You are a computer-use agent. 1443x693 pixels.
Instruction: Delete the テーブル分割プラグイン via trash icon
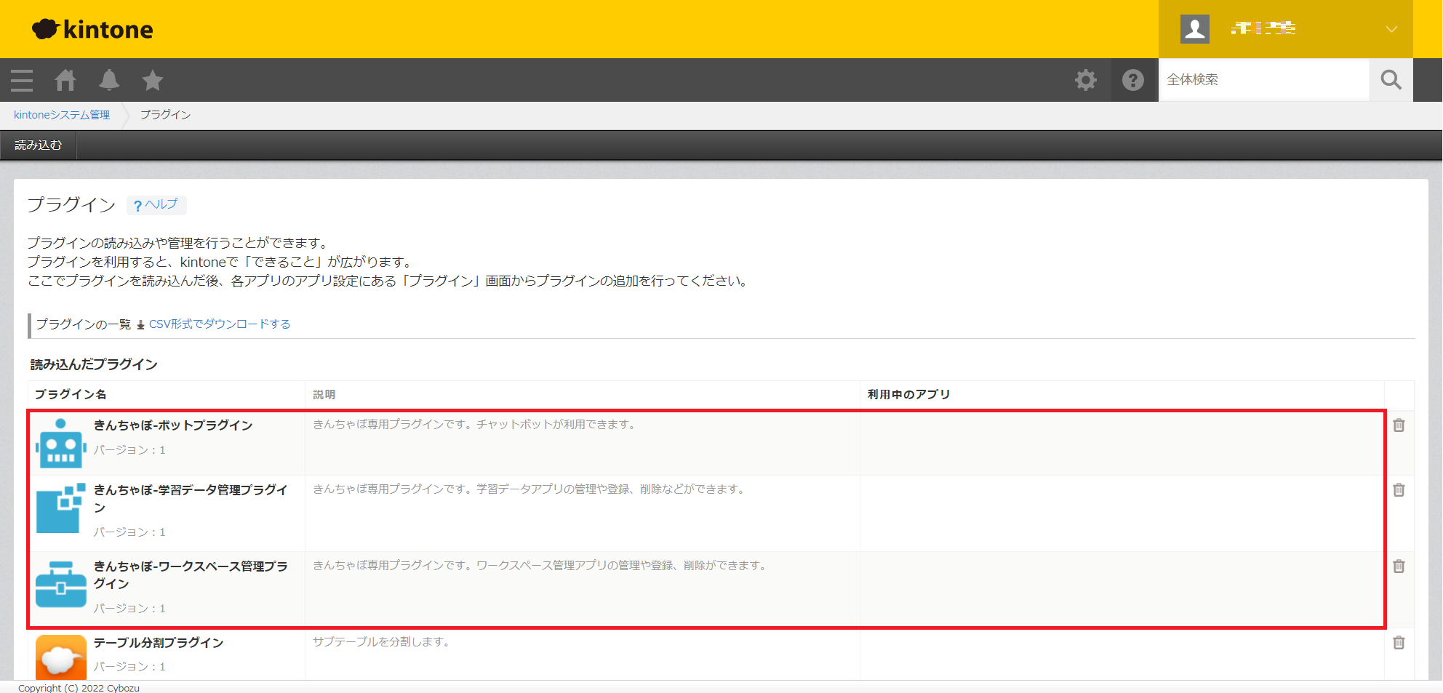1398,643
